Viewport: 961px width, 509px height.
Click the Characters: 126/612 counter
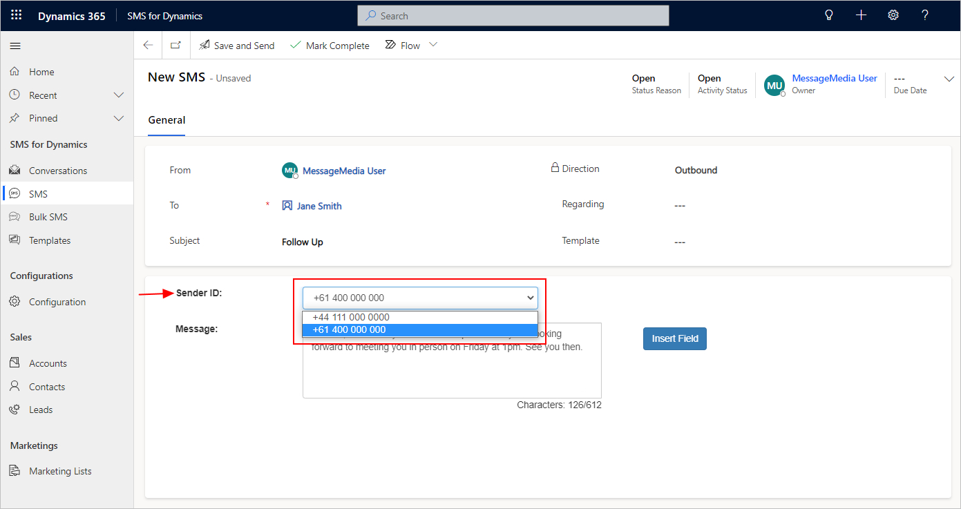(x=559, y=405)
